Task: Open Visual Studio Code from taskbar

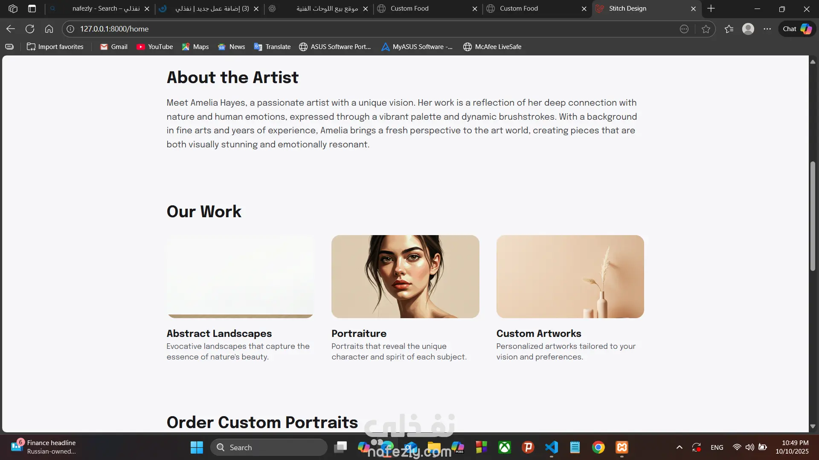Action: pyautogui.click(x=552, y=447)
